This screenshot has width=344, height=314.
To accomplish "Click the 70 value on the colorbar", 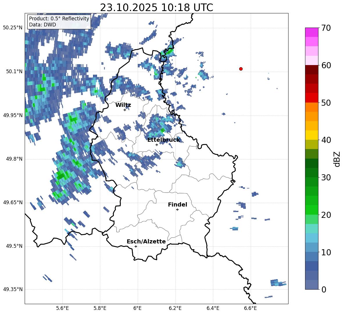I will [326, 28].
